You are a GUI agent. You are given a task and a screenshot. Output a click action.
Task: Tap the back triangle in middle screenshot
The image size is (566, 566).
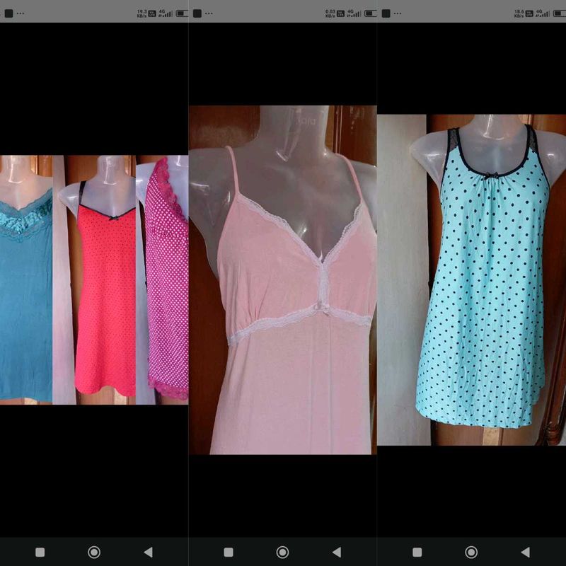(x=337, y=552)
